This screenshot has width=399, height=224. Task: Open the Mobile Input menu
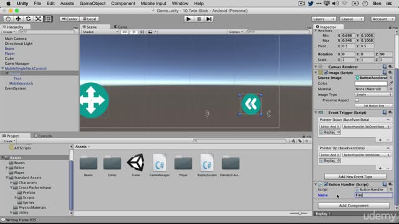pyautogui.click(x=153, y=4)
